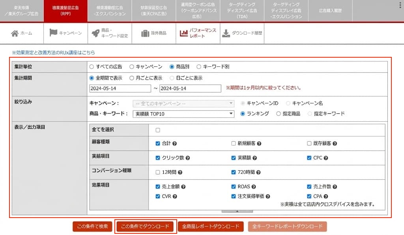This screenshot has height=235, width=404.
Task: Open the 実績額 TOP10 dropdown
Action: 183,114
